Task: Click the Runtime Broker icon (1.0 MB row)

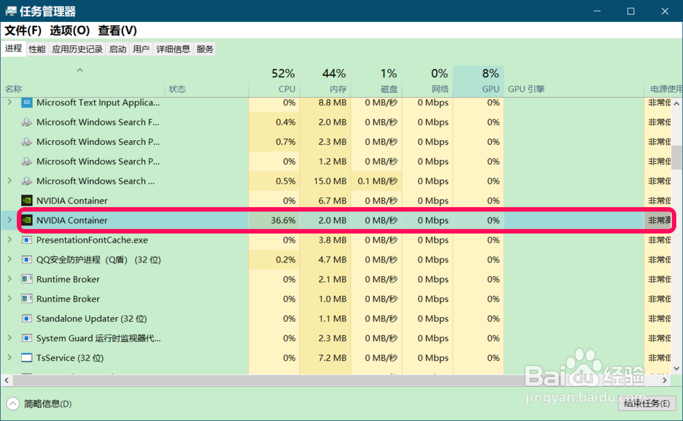Action: tap(27, 299)
